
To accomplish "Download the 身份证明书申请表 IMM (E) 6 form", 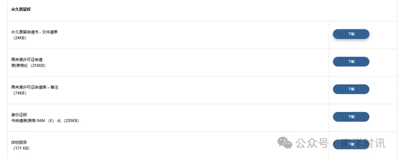I will click(351, 117).
